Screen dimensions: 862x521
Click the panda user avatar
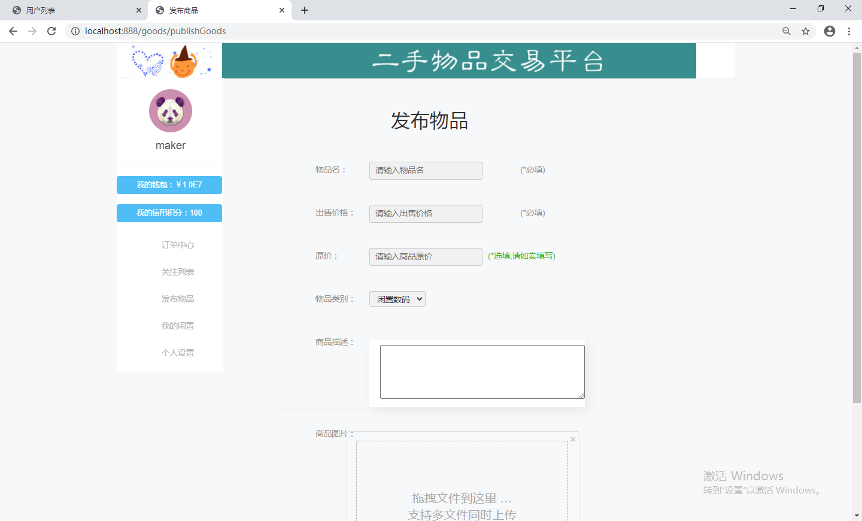[170, 111]
